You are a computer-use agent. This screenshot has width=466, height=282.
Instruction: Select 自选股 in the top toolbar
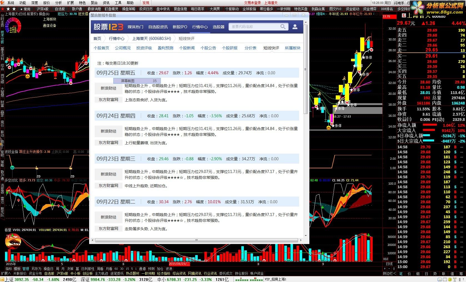60,9
